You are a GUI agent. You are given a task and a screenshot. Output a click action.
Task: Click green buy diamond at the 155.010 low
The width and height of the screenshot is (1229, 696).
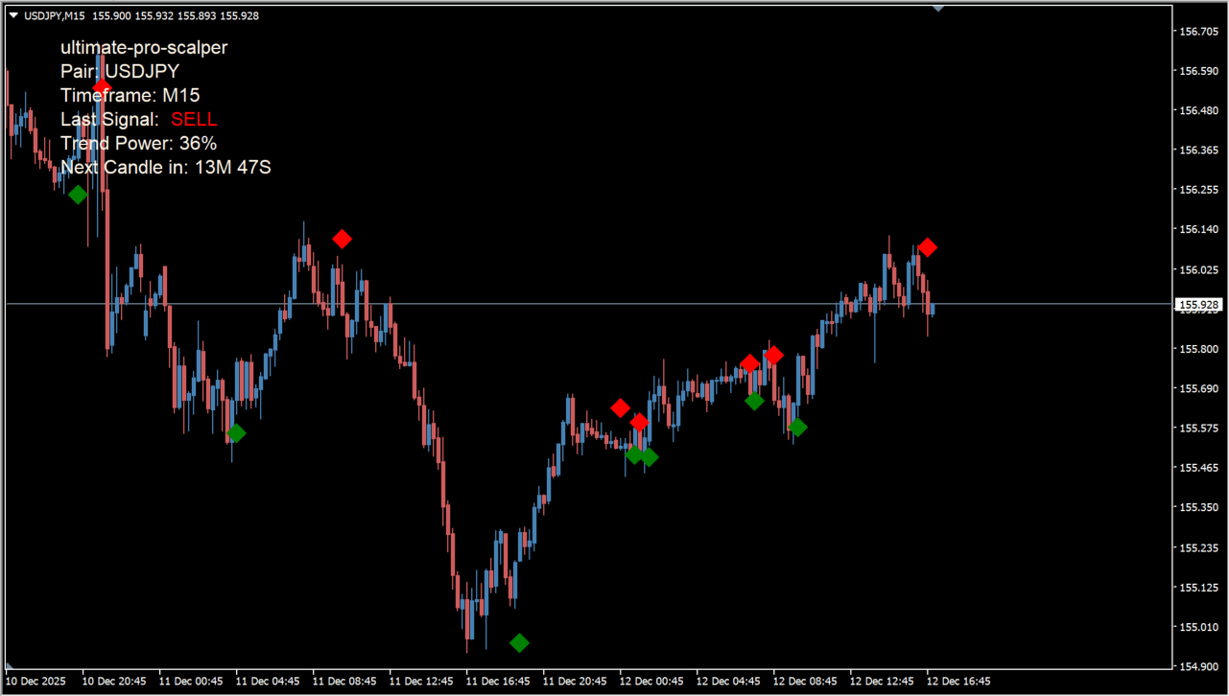coord(519,643)
